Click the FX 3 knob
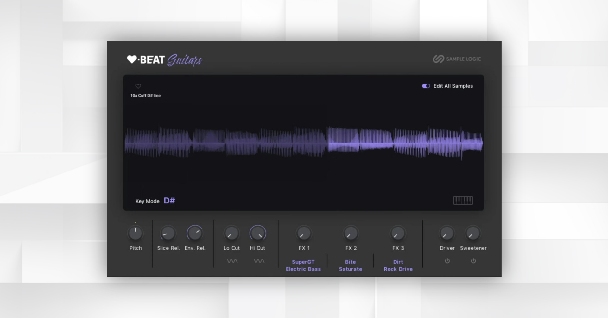 point(398,234)
